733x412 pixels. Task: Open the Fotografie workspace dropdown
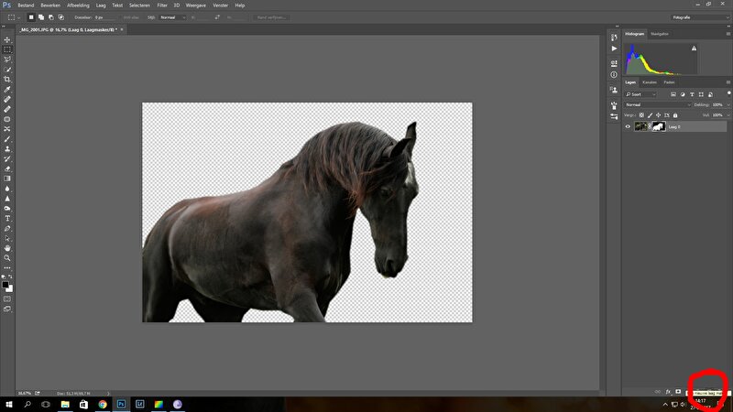(x=700, y=17)
